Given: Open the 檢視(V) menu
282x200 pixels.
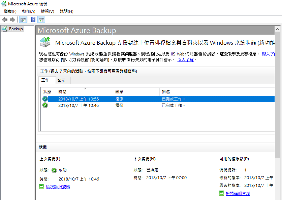Looking at the screenshot, I should (48, 11).
